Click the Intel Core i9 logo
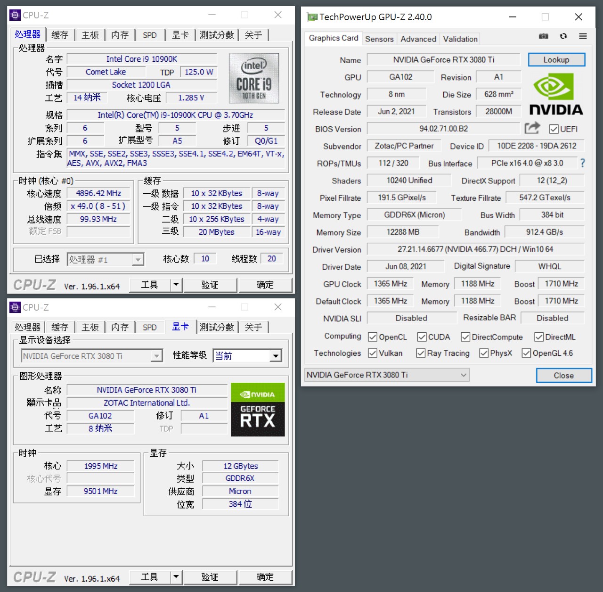The image size is (603, 592). pyautogui.click(x=254, y=78)
